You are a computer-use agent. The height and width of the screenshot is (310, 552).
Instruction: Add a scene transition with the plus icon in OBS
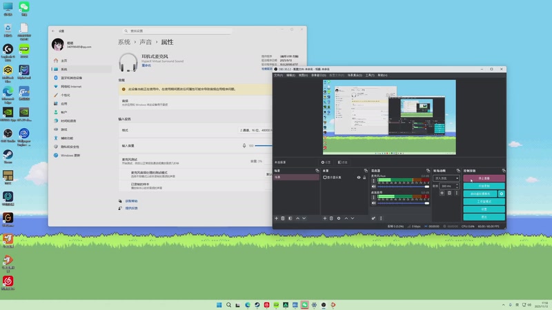(442, 193)
